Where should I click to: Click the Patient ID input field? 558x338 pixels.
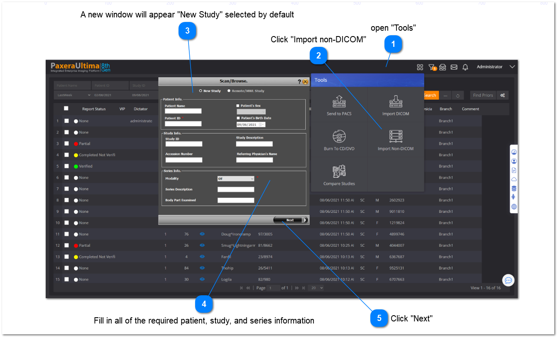pyautogui.click(x=183, y=124)
